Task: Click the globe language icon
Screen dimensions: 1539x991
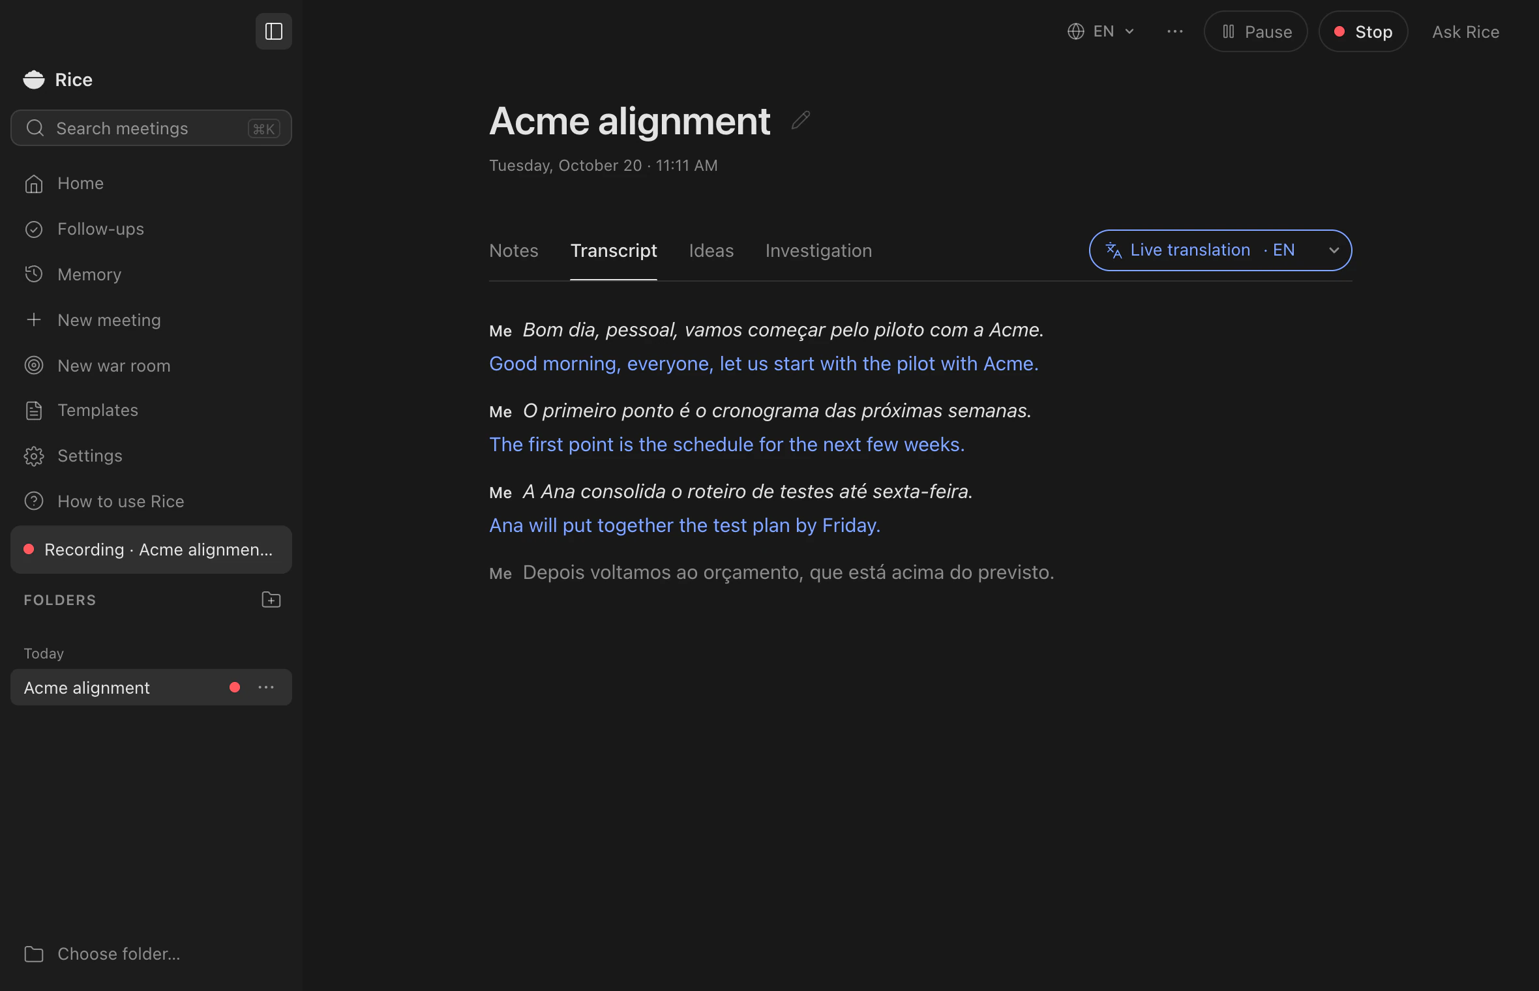Action: pyautogui.click(x=1076, y=31)
